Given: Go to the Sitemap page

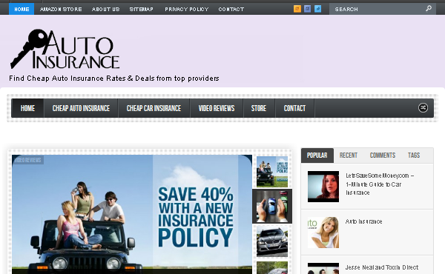Looking at the screenshot, I should 142,10.
